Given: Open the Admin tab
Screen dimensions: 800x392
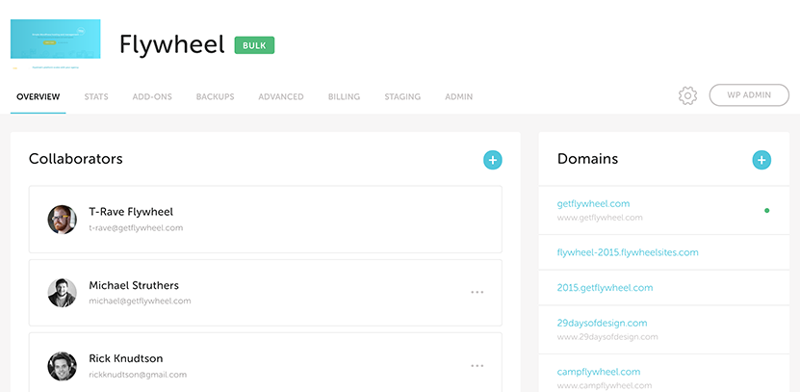Looking at the screenshot, I should point(458,96).
